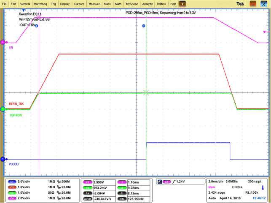Open the Trig menu
This screenshot has width=271, height=203.
[54, 4]
